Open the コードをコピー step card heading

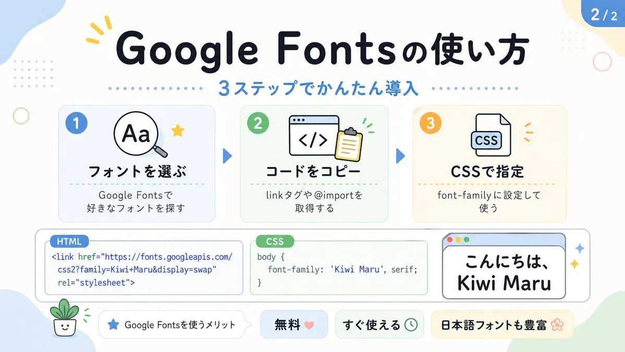pyautogui.click(x=313, y=172)
